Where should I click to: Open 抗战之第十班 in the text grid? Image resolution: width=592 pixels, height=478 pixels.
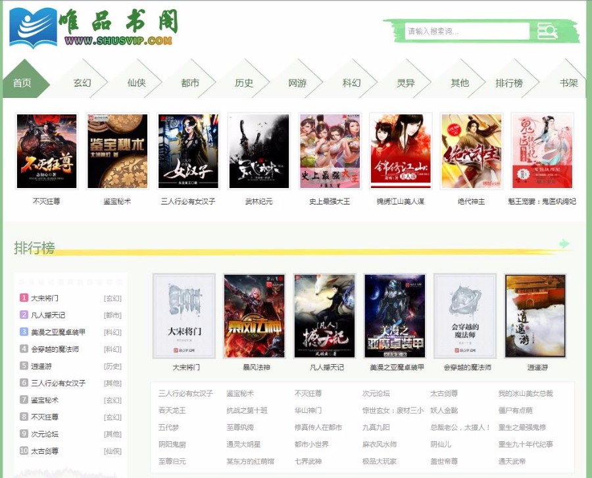click(247, 410)
